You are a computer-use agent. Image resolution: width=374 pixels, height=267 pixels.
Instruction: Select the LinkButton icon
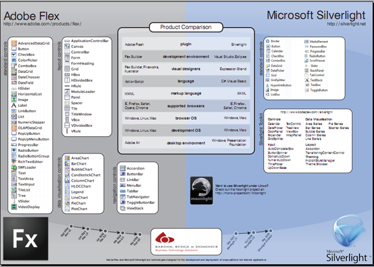coord(14,111)
